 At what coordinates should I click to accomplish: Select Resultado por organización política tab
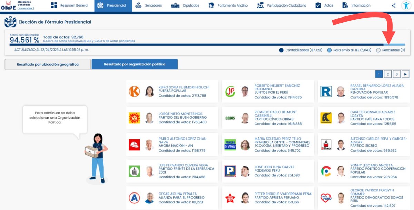click(135, 64)
